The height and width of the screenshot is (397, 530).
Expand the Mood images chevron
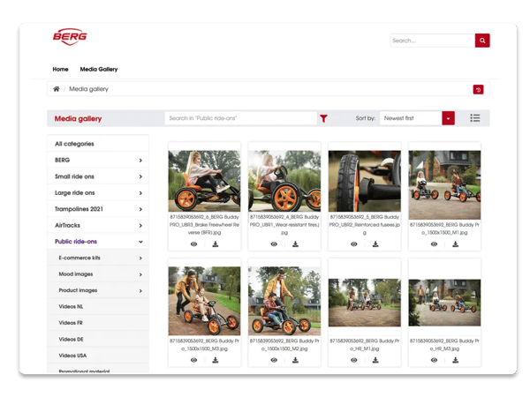140,274
